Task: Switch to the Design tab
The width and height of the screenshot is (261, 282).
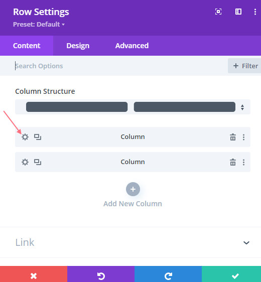Action: pyautogui.click(x=78, y=46)
